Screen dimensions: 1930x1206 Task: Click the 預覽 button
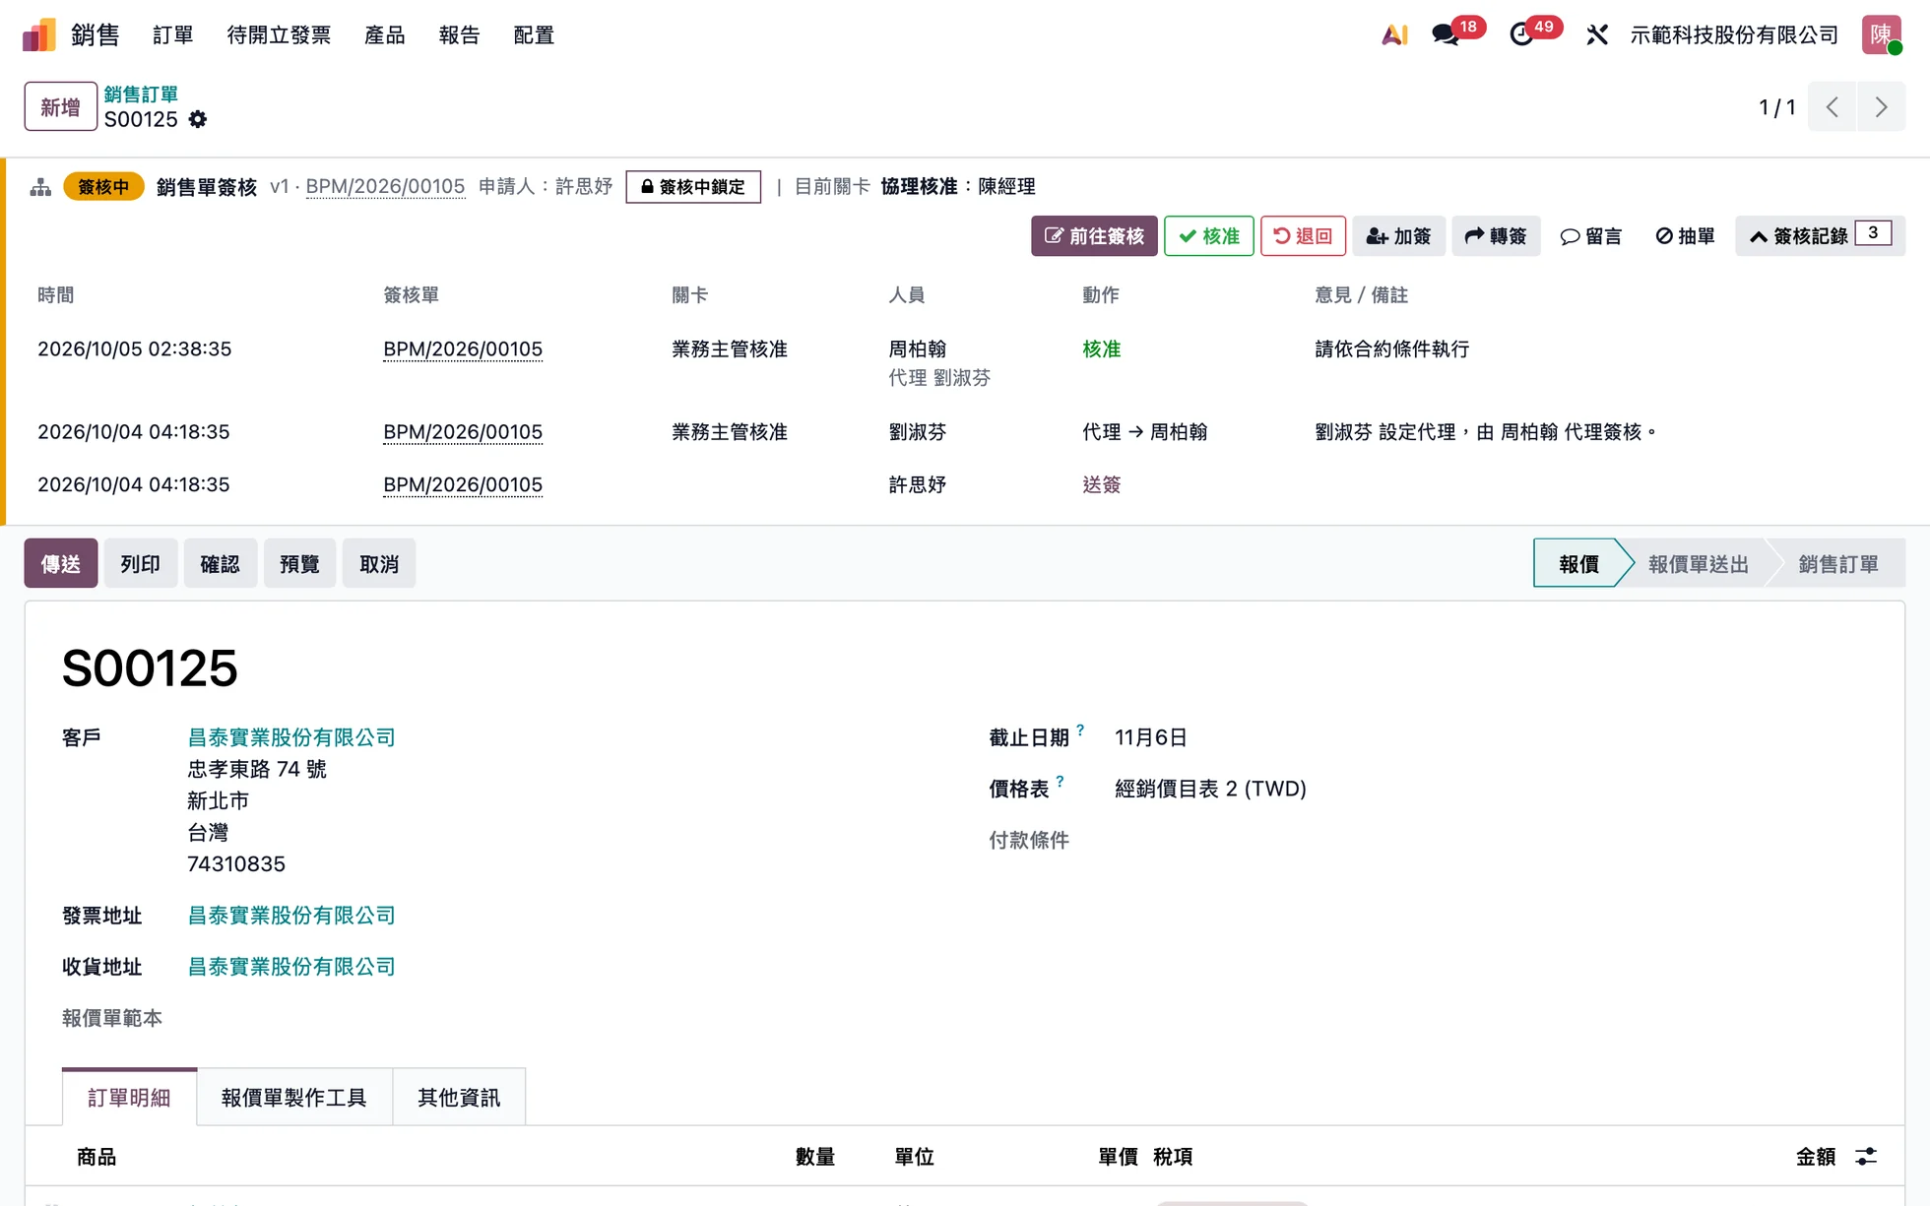click(x=299, y=563)
